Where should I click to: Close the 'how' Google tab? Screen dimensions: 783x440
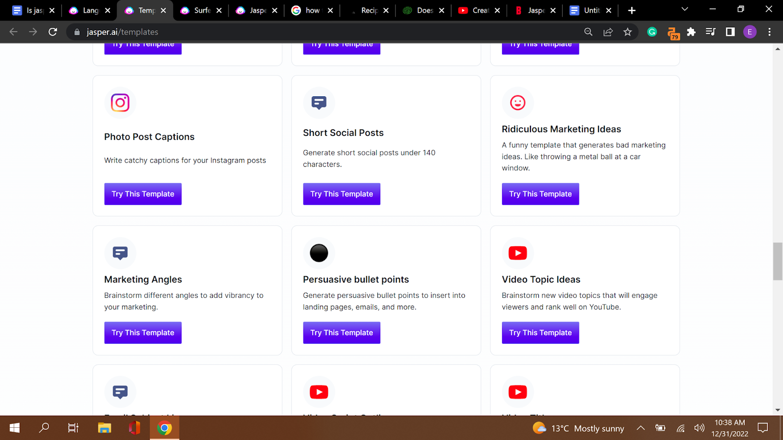pos(330,10)
